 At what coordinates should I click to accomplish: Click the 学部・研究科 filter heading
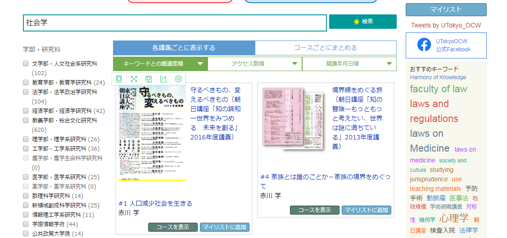pyautogui.click(x=42, y=50)
